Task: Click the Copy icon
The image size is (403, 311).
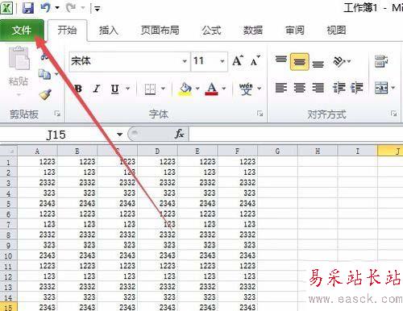Action: pyautogui.click(x=44, y=74)
